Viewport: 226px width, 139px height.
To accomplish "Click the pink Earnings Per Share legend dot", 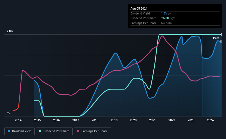I will pos(78,131).
